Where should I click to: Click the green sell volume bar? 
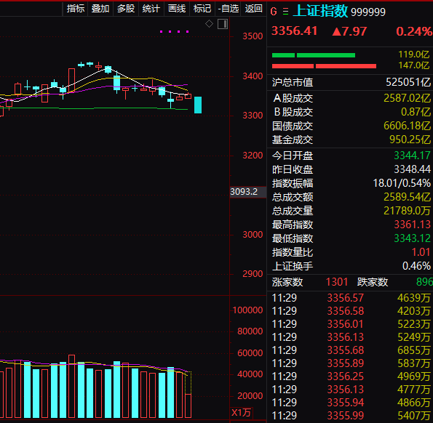[314, 55]
